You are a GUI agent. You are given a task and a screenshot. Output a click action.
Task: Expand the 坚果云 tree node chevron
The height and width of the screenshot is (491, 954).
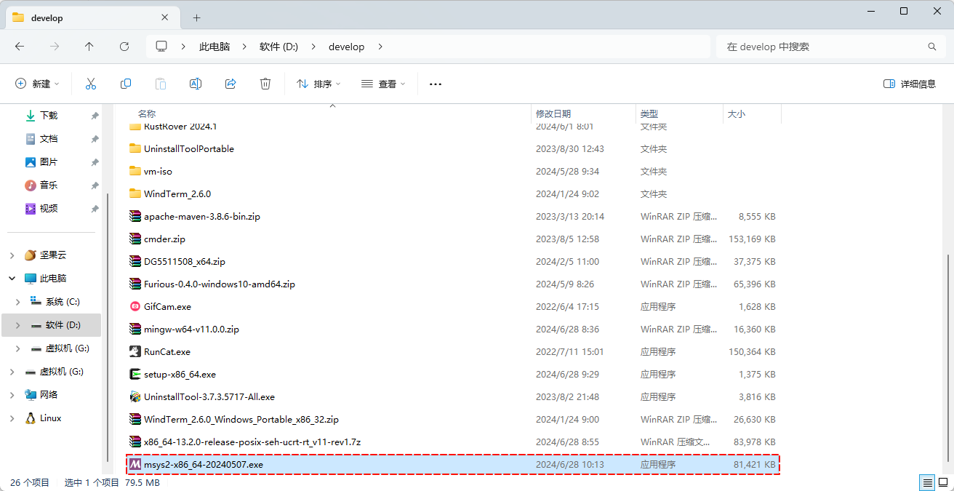(x=12, y=255)
